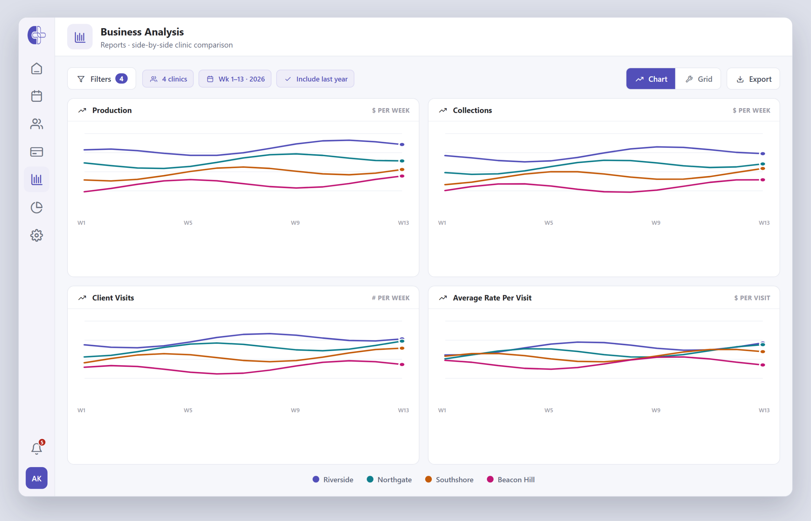Toggle Southshore series in legend

click(x=449, y=479)
